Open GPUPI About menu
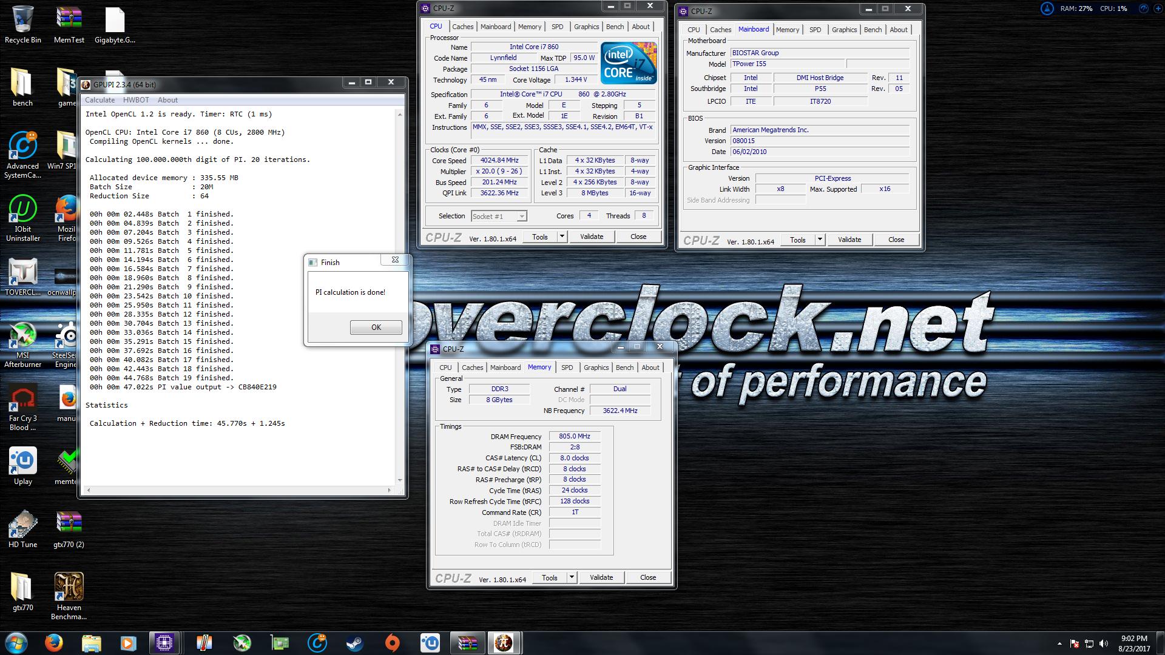 [x=168, y=100]
